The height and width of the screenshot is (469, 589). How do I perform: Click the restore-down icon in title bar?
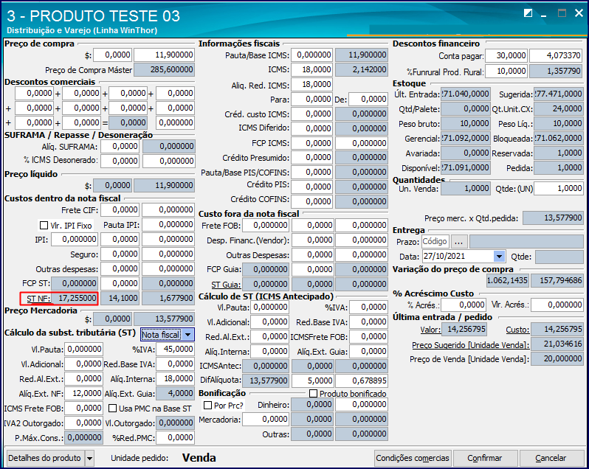[528, 13]
